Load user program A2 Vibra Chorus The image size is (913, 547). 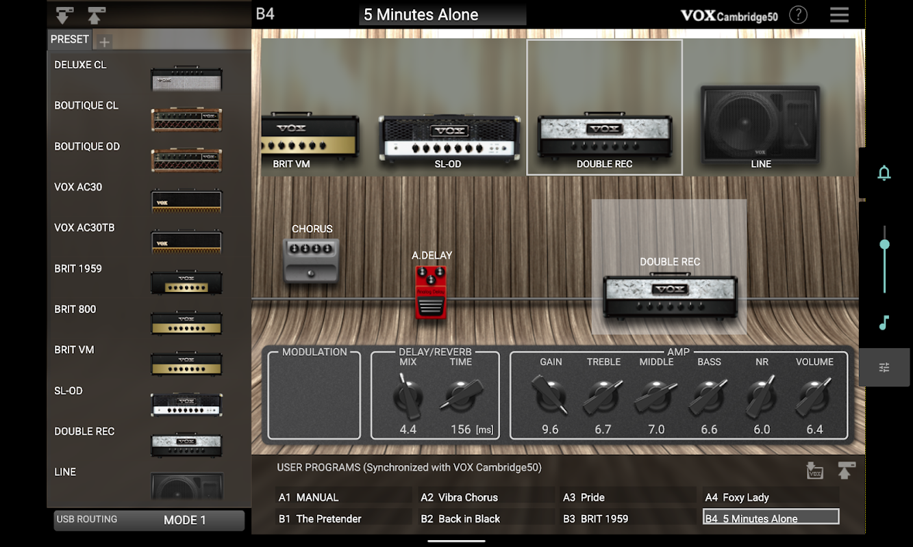[x=487, y=497]
